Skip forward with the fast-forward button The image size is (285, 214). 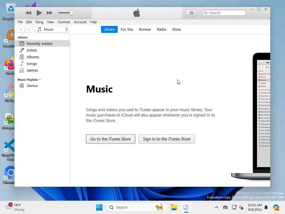[x=50, y=13]
